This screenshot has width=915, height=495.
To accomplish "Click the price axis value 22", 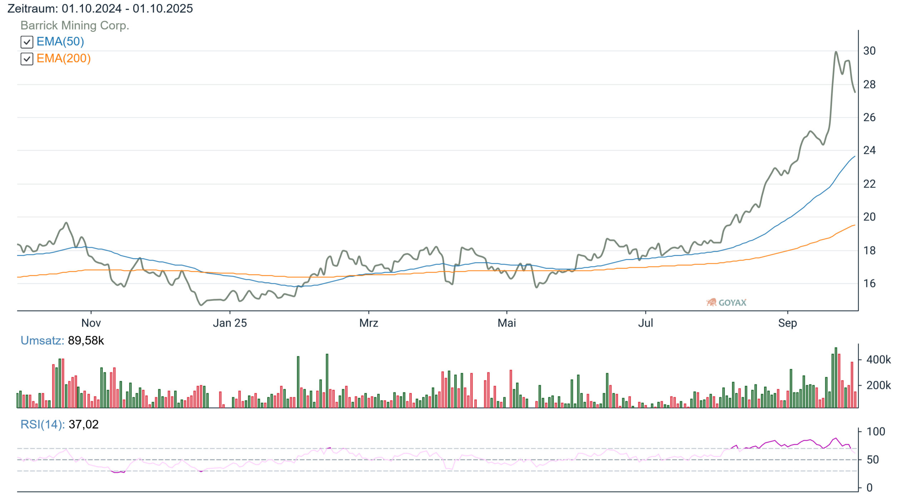I will [x=869, y=184].
